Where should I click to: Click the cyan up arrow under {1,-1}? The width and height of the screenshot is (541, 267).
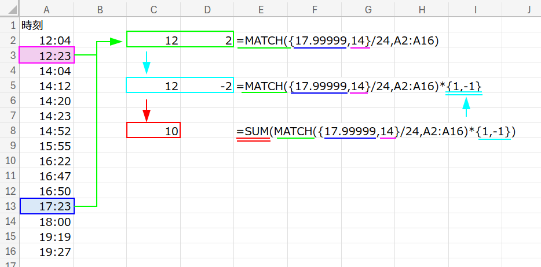tap(466, 107)
